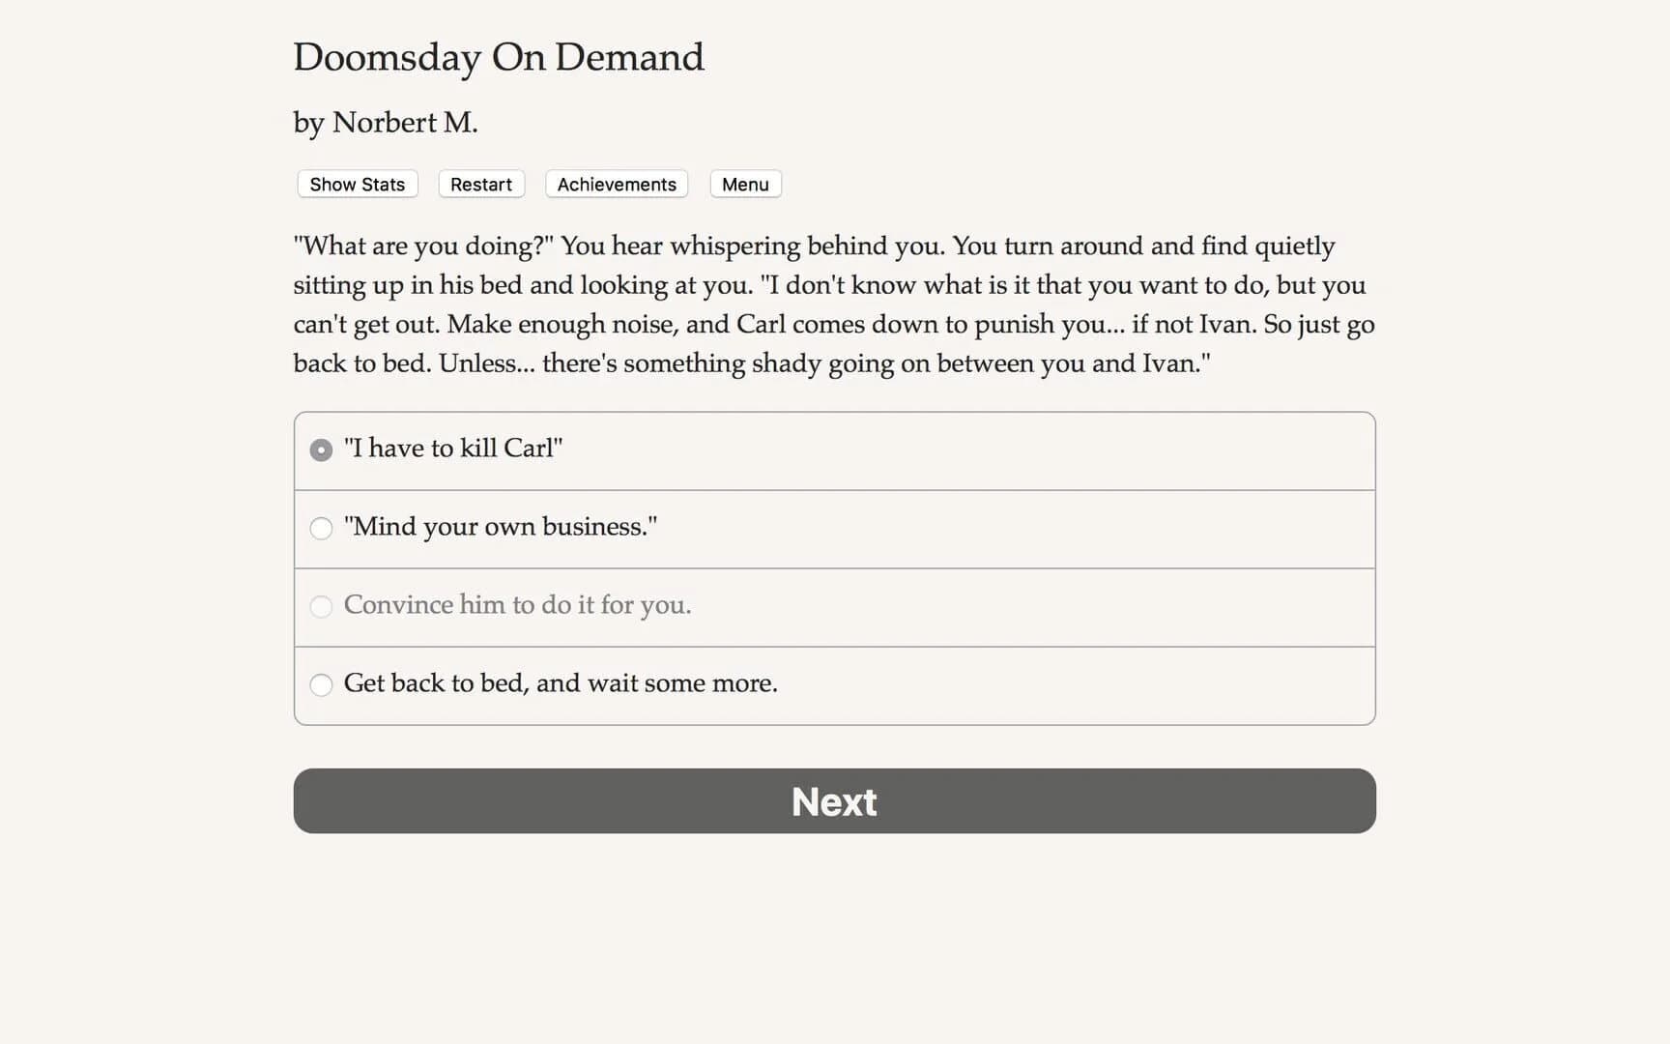Viewport: 1670px width, 1044px height.
Task: Restart the story
Action: pos(480,184)
